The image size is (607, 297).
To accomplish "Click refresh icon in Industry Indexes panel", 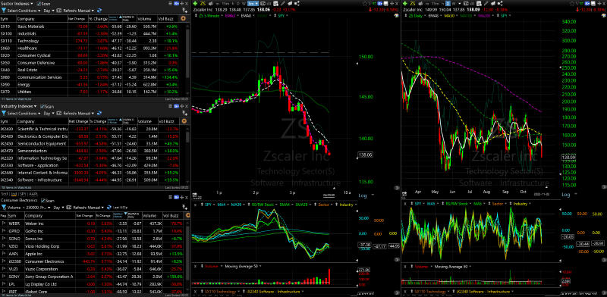I will coord(99,114).
